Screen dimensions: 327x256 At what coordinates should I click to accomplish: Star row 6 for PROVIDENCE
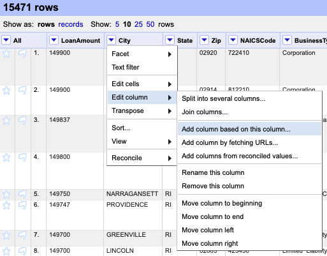[6, 206]
